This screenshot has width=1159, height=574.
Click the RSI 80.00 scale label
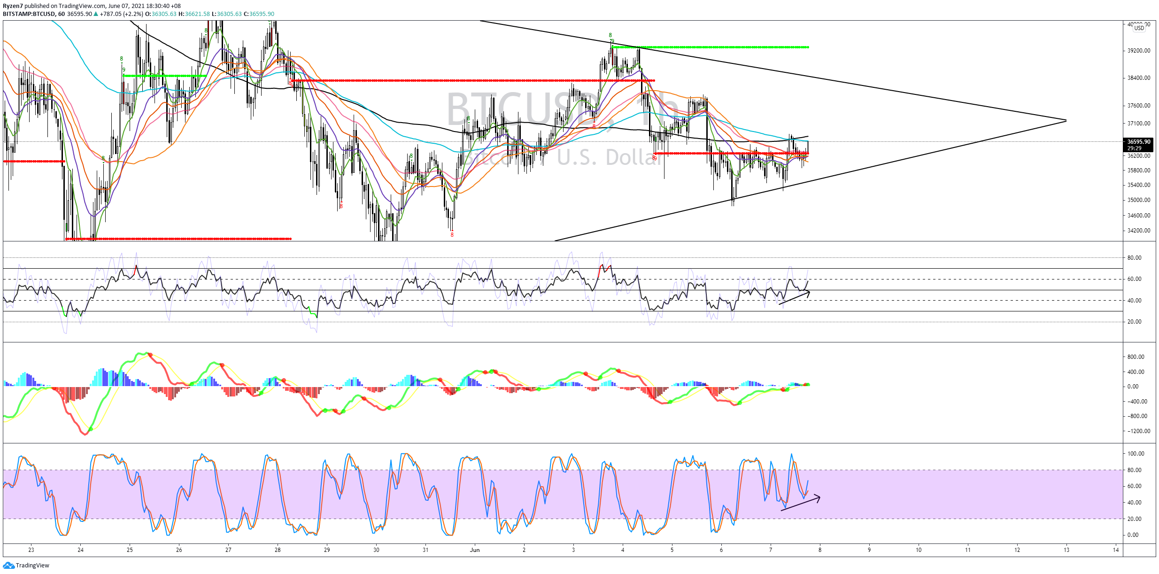pos(1134,258)
